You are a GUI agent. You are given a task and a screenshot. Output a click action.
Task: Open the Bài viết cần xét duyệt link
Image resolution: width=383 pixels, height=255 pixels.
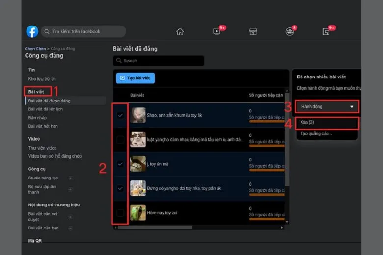[43, 217]
